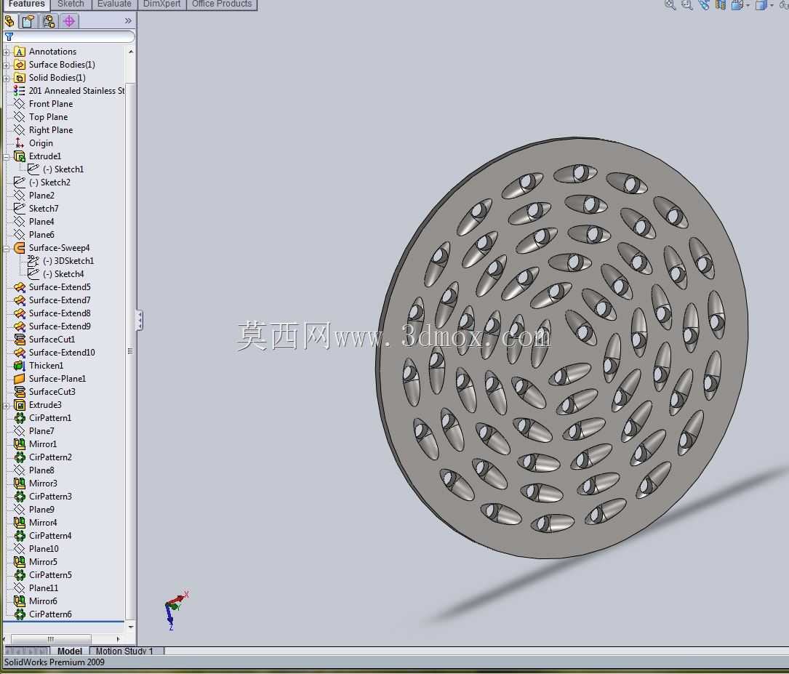Collapse the Surface-Sweep4 feature node

[7, 248]
